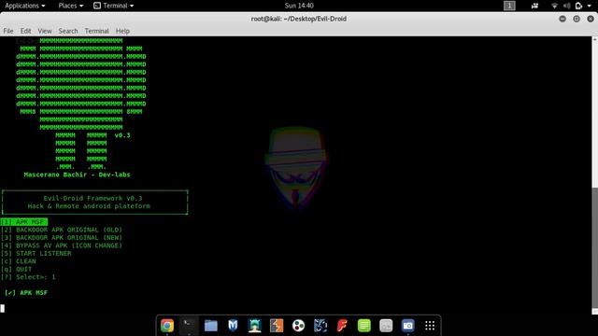Click 'Mascerano Bachir - Dev-labs' credit text
The height and width of the screenshot is (336, 598).
pyautogui.click(x=77, y=175)
